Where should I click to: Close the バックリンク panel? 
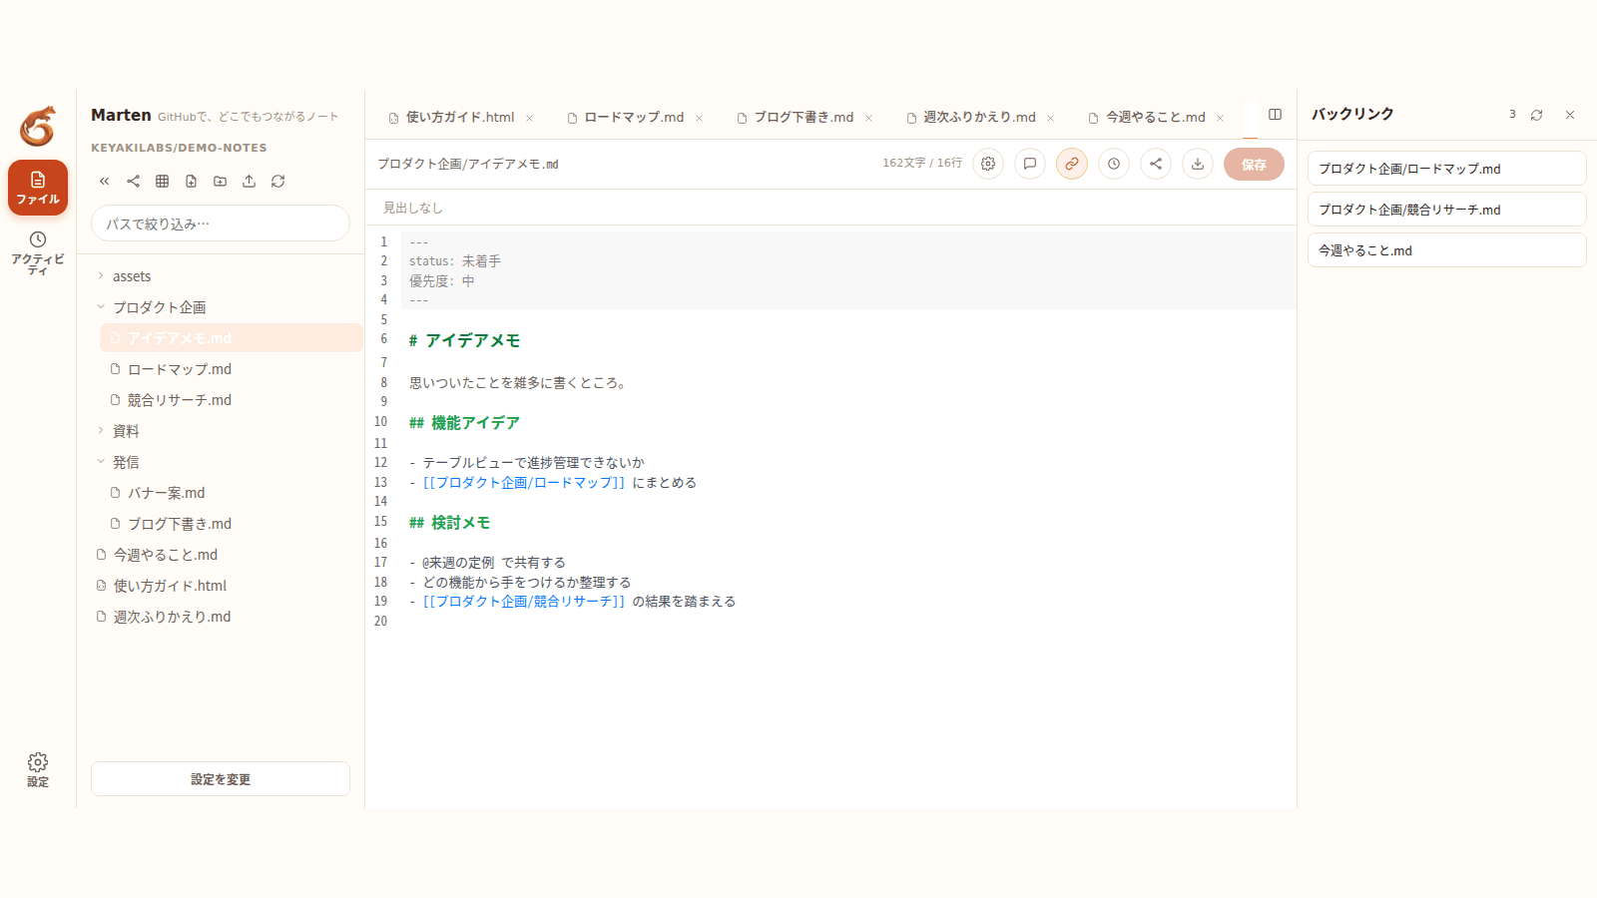(x=1570, y=115)
